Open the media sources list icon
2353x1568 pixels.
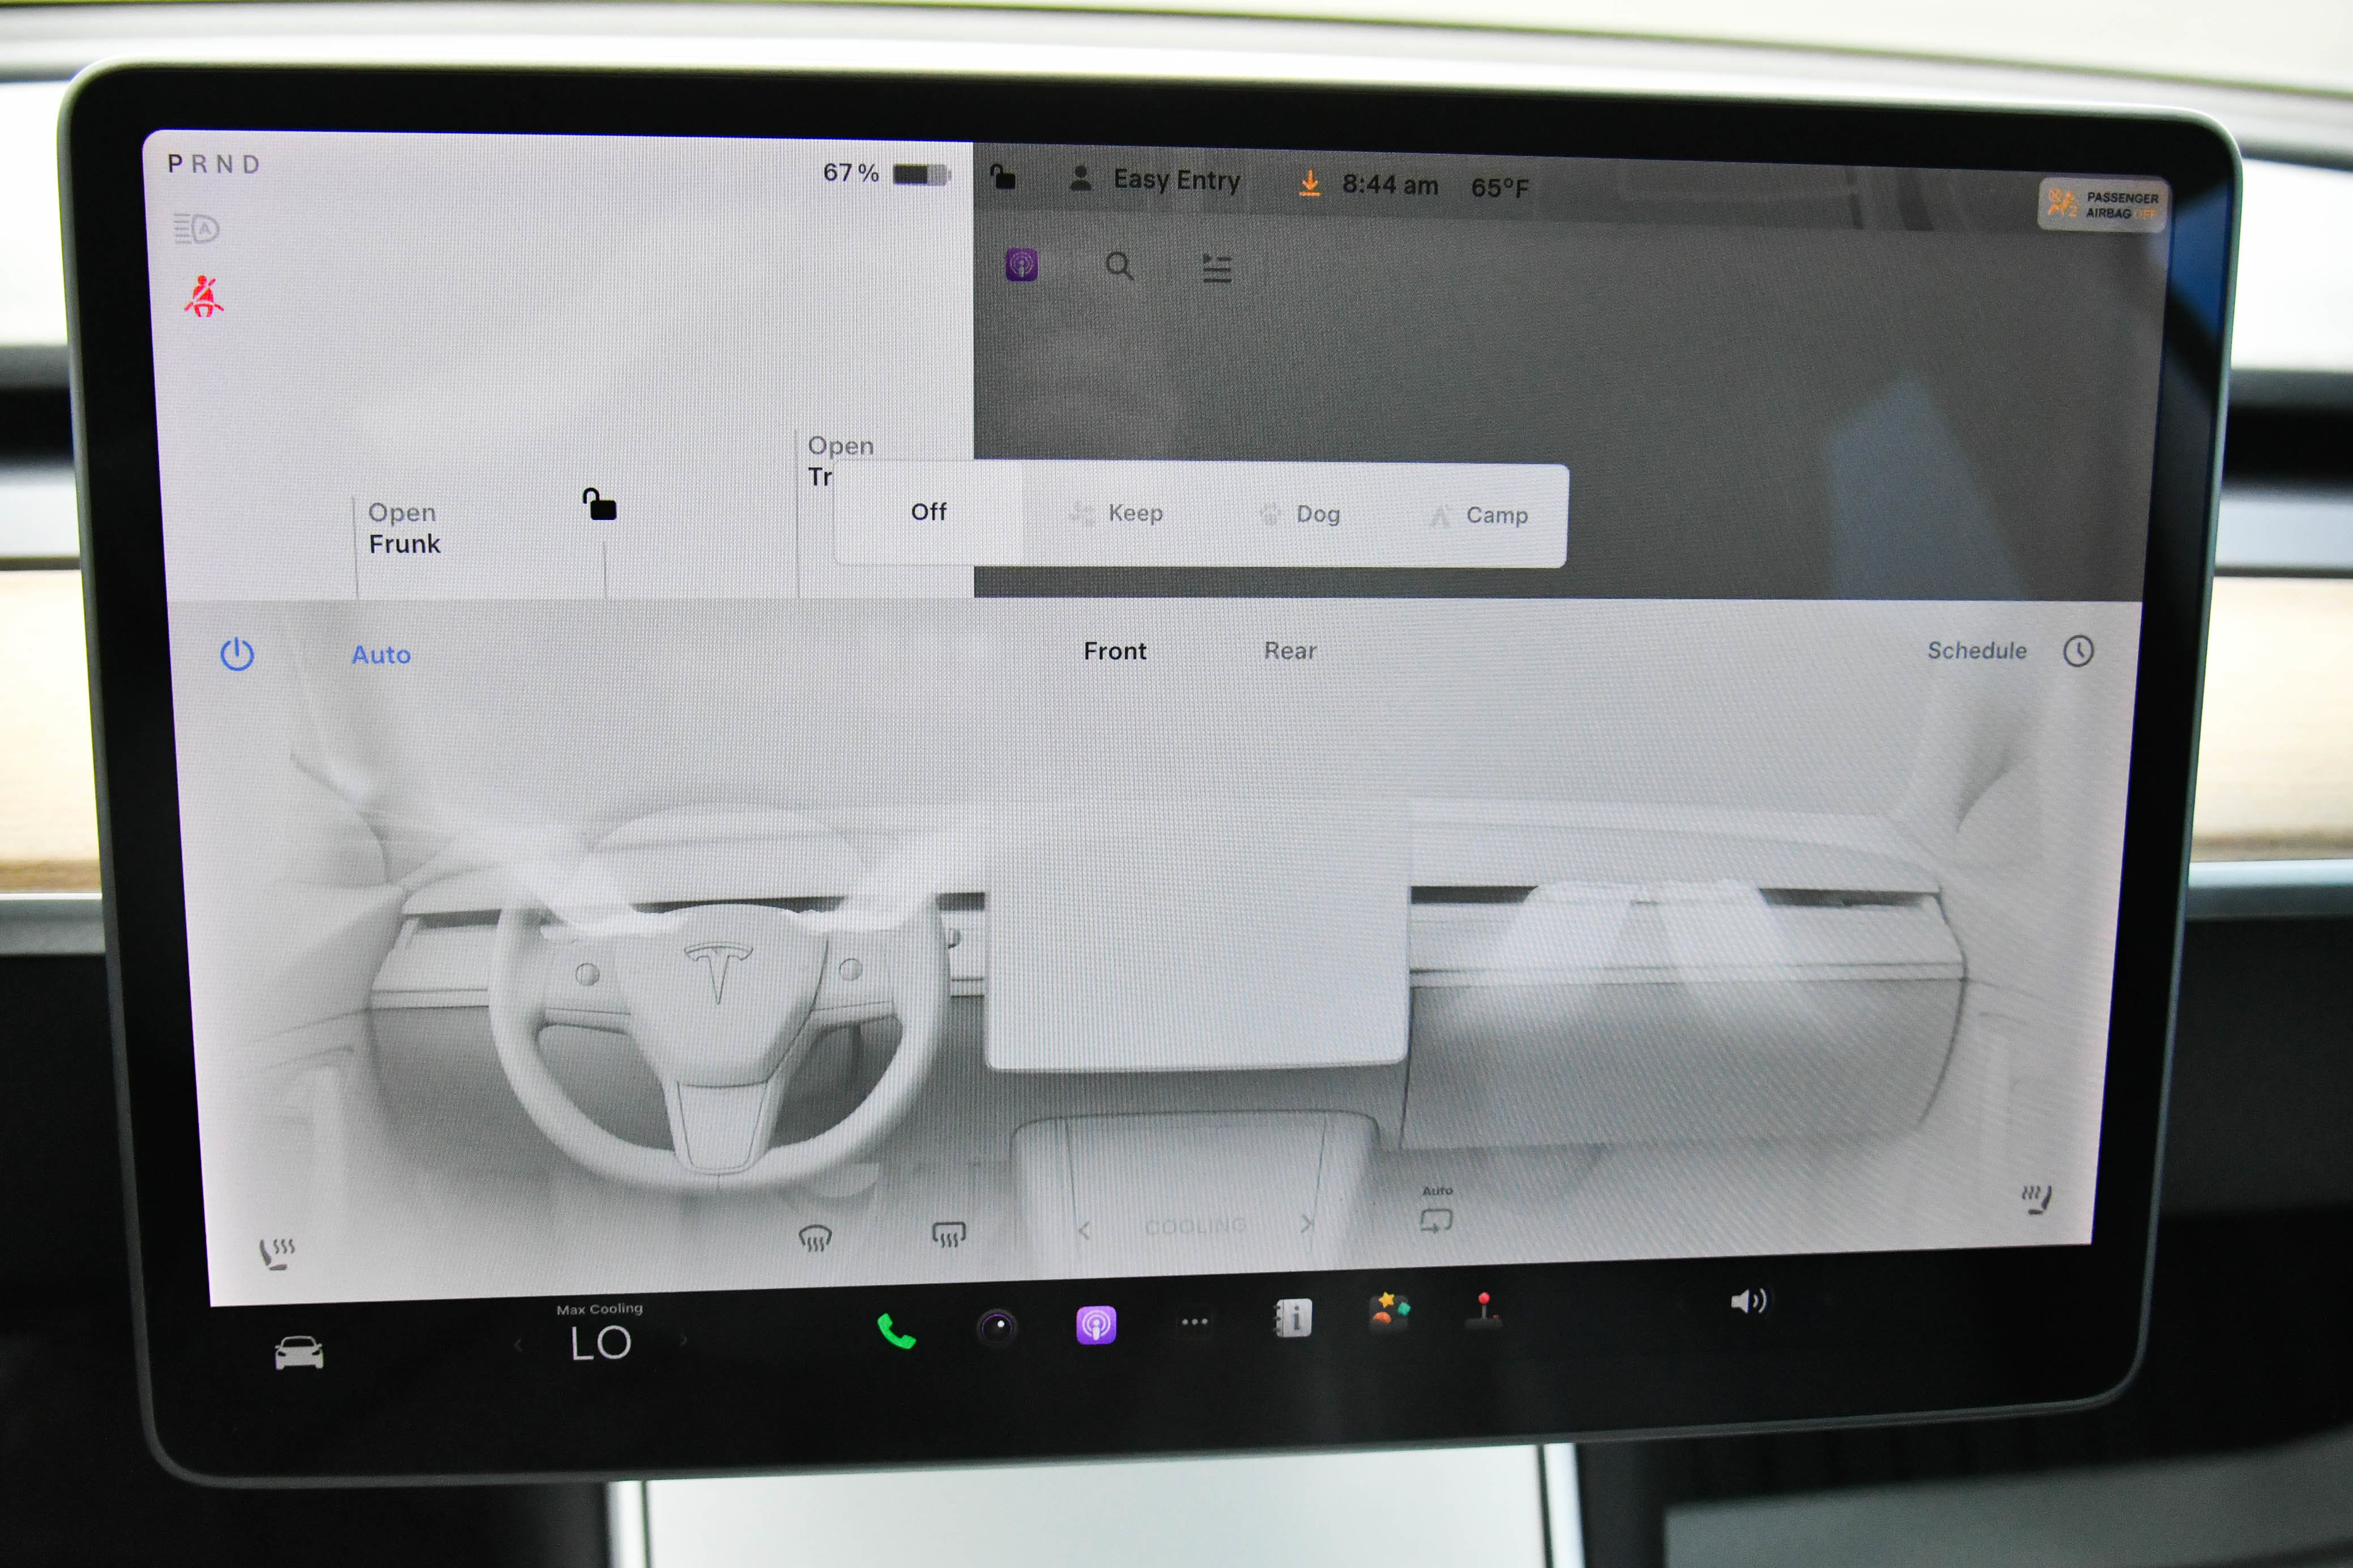(1216, 268)
